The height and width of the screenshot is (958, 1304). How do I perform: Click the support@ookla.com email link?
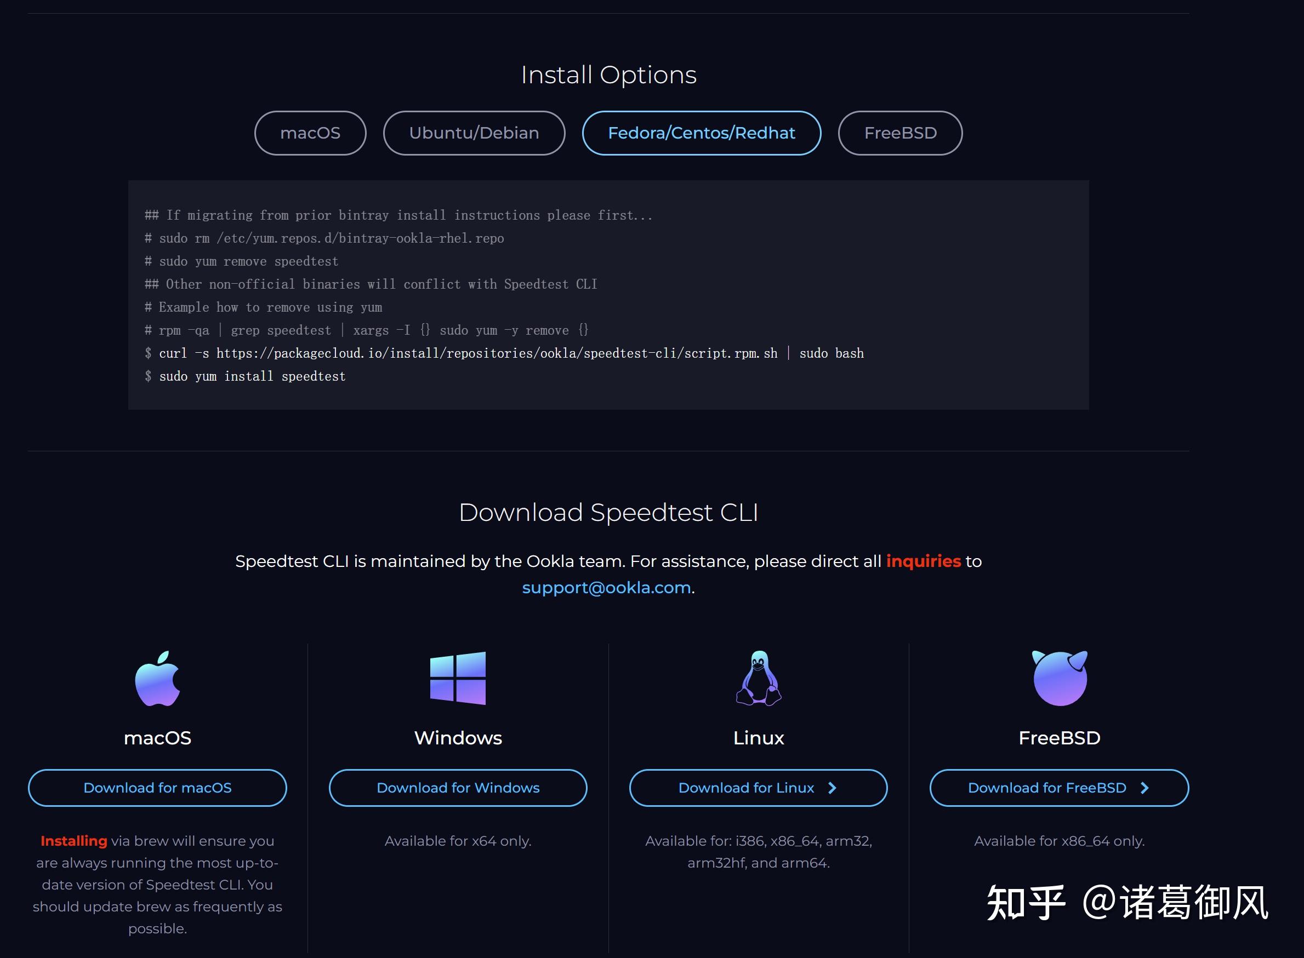[x=605, y=588]
